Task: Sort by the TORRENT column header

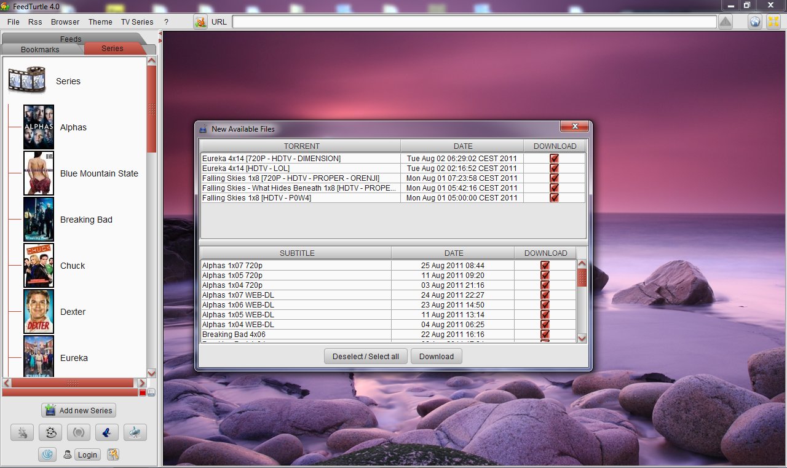Action: coord(301,146)
